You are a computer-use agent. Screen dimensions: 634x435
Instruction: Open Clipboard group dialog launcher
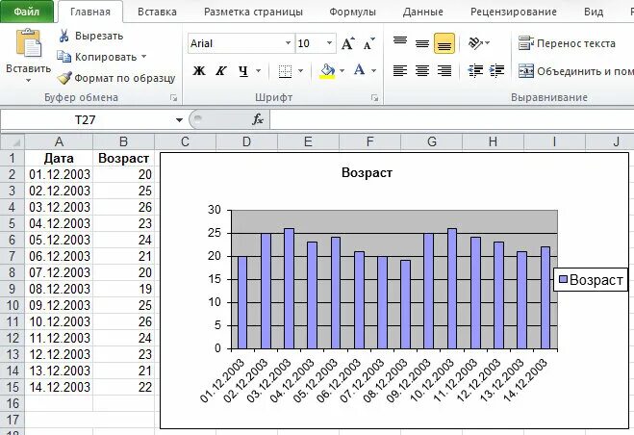[x=173, y=98]
